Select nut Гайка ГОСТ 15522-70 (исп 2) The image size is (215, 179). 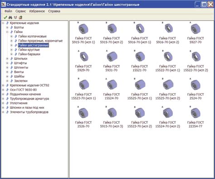point(195,61)
